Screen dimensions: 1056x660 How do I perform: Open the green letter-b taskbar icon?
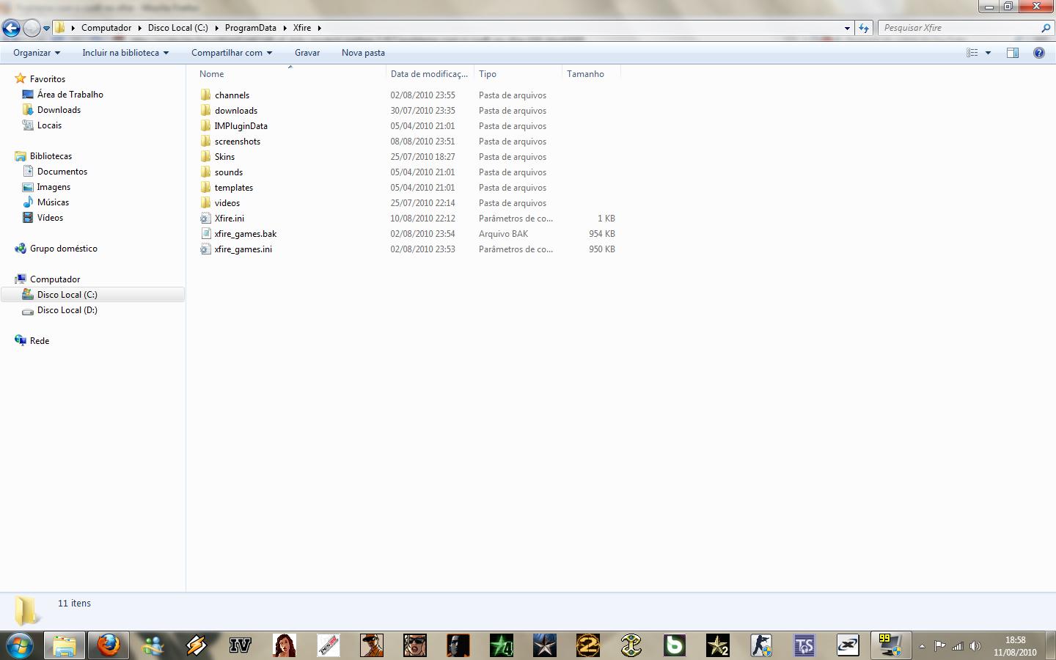(x=674, y=645)
